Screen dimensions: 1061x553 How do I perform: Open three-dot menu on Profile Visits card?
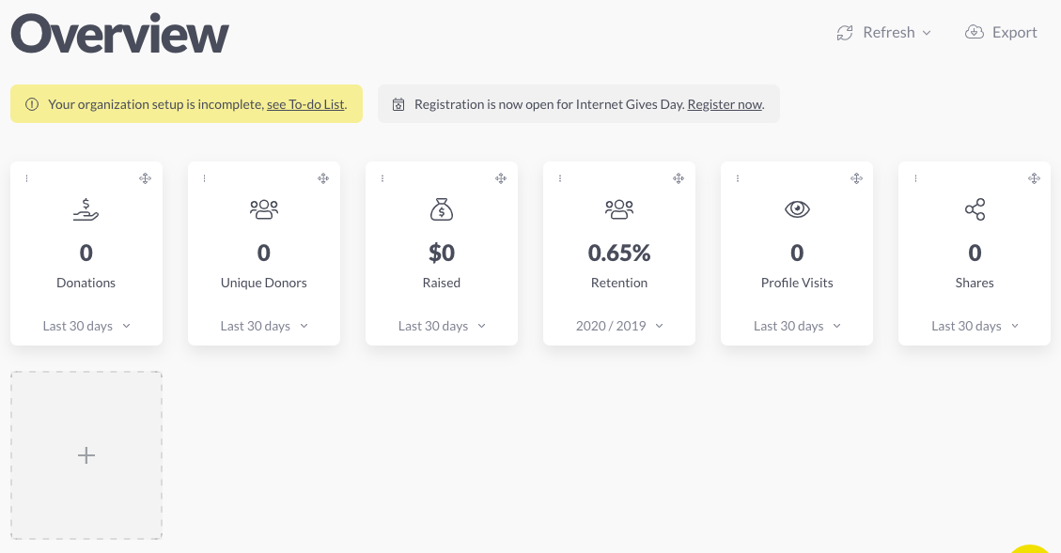(x=738, y=178)
